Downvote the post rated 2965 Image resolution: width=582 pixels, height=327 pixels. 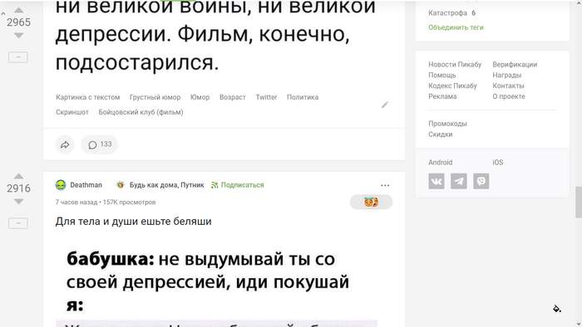pyautogui.click(x=18, y=36)
